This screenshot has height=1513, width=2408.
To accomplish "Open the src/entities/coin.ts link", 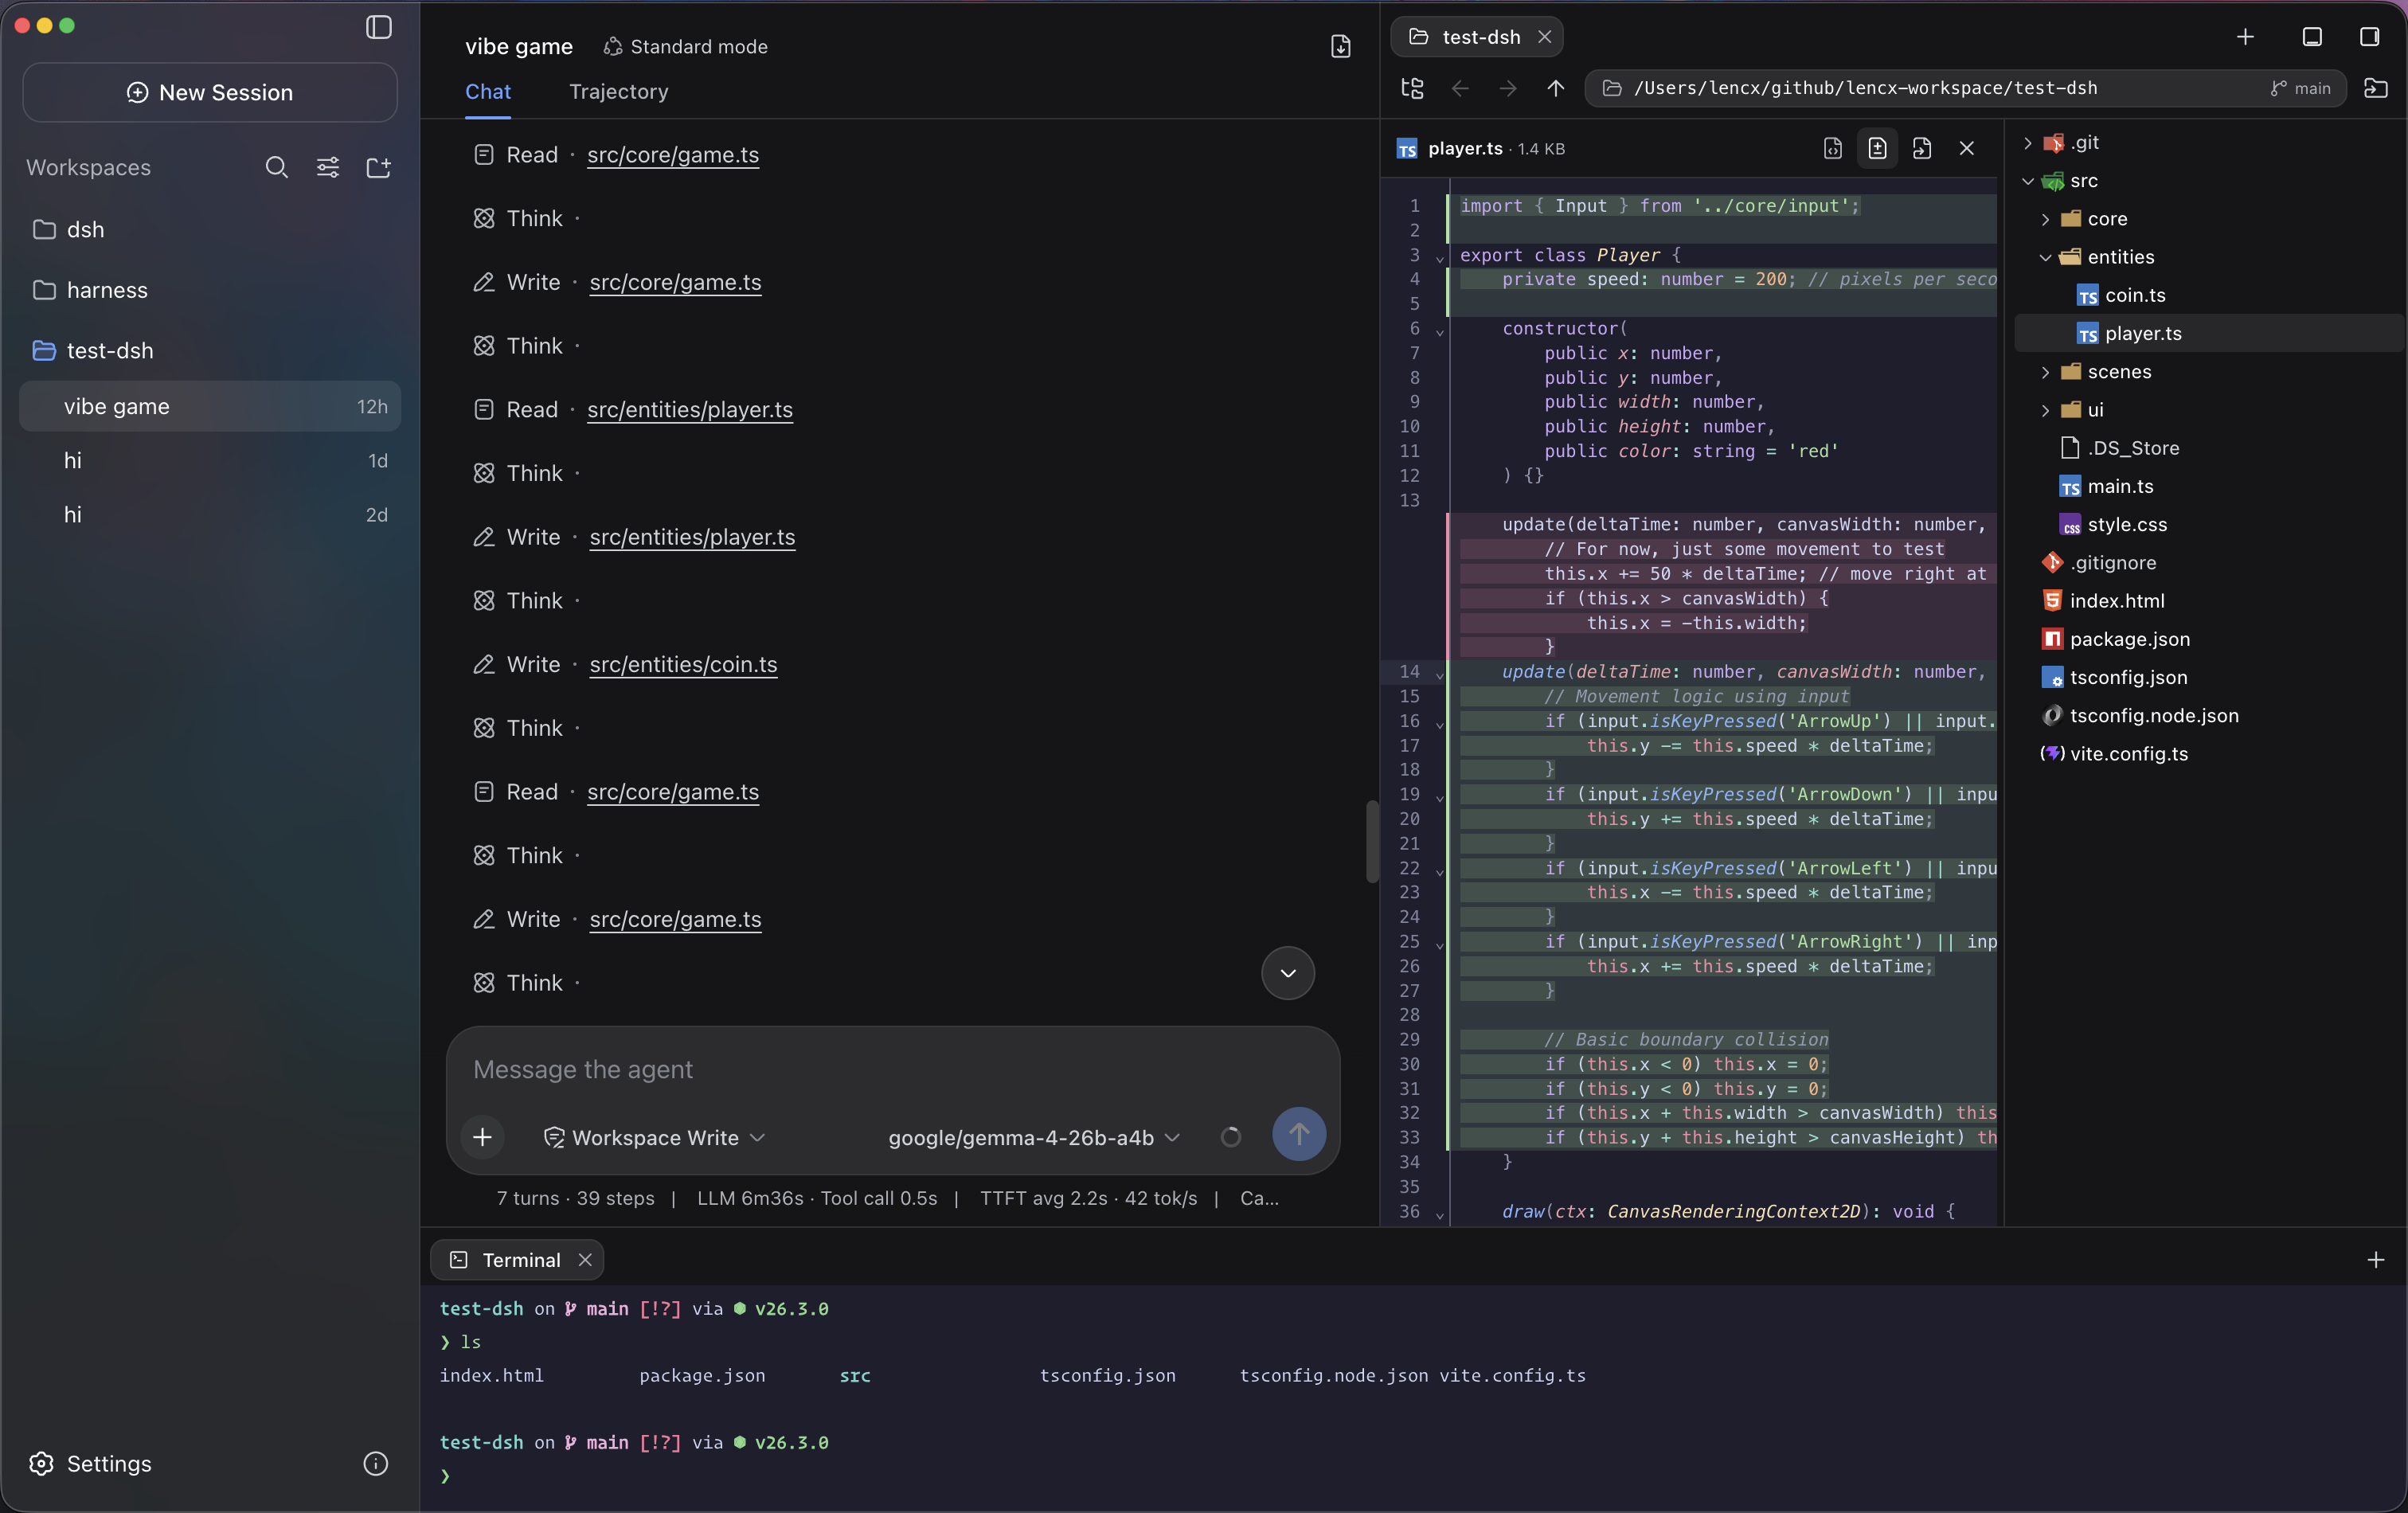I will pos(683,664).
